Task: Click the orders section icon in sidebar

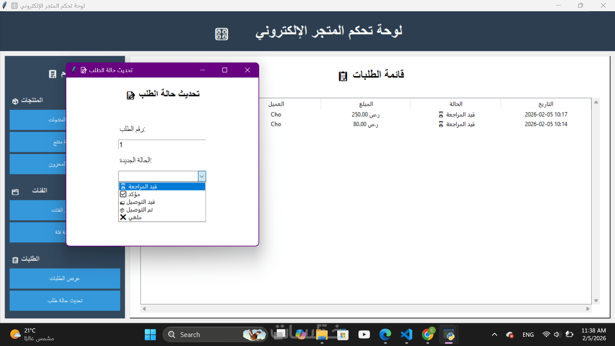Action: click(15, 260)
